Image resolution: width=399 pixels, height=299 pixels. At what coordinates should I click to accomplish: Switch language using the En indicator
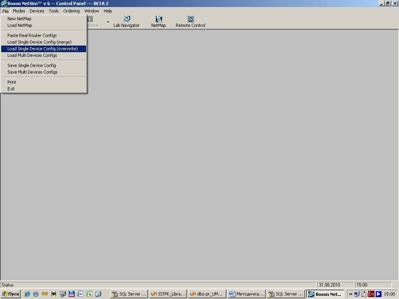371,294
